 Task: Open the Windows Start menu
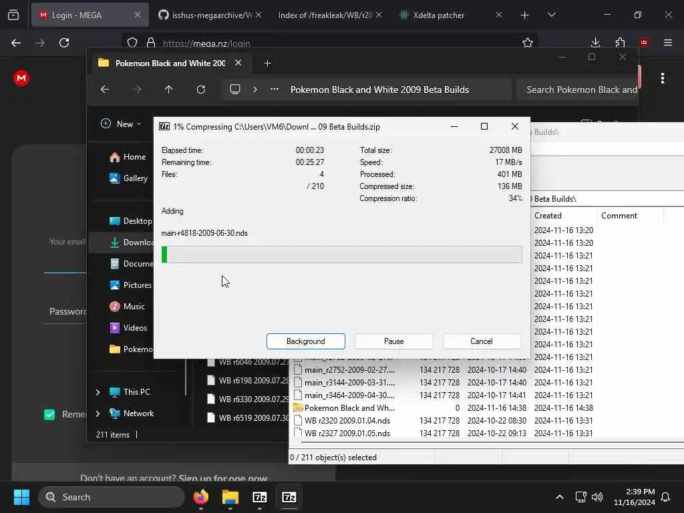click(x=21, y=497)
